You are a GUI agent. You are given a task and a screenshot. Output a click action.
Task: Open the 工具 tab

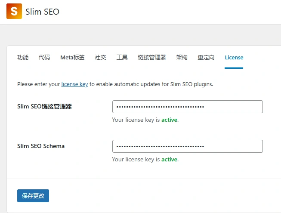pos(122,57)
